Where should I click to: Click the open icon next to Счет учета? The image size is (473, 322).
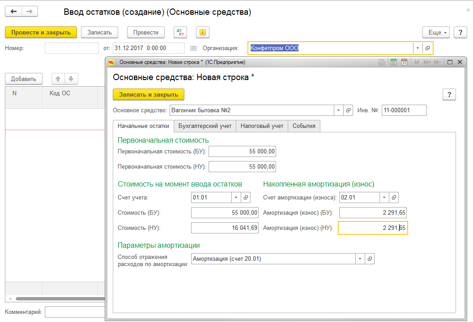click(246, 198)
